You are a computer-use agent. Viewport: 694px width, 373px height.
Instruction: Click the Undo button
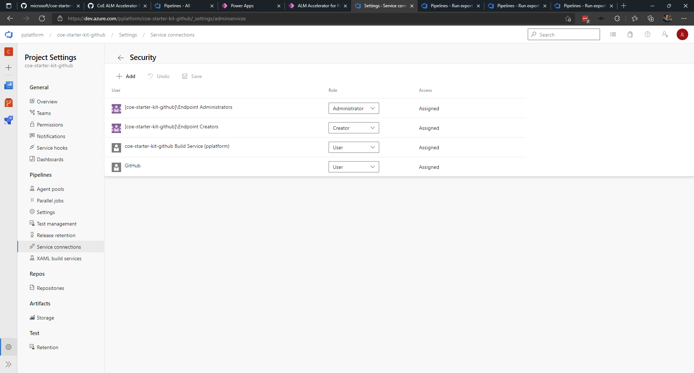click(159, 76)
